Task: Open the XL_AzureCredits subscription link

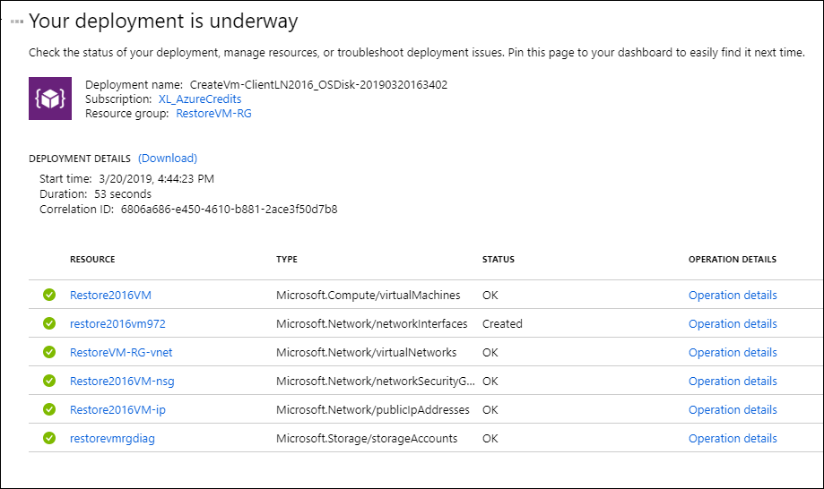Action: coord(200,99)
